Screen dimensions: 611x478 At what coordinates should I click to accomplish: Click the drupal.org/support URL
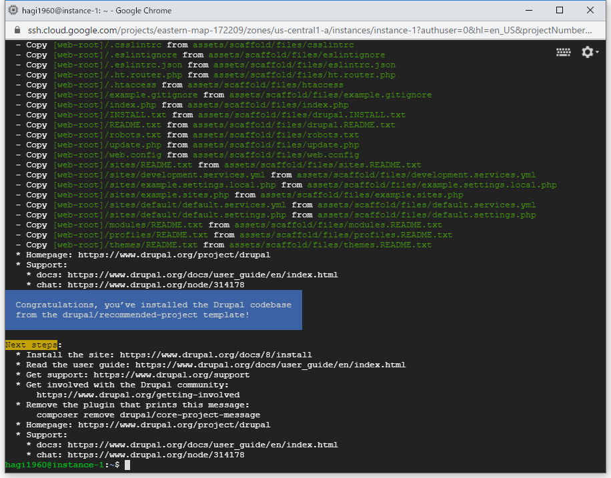(171, 375)
